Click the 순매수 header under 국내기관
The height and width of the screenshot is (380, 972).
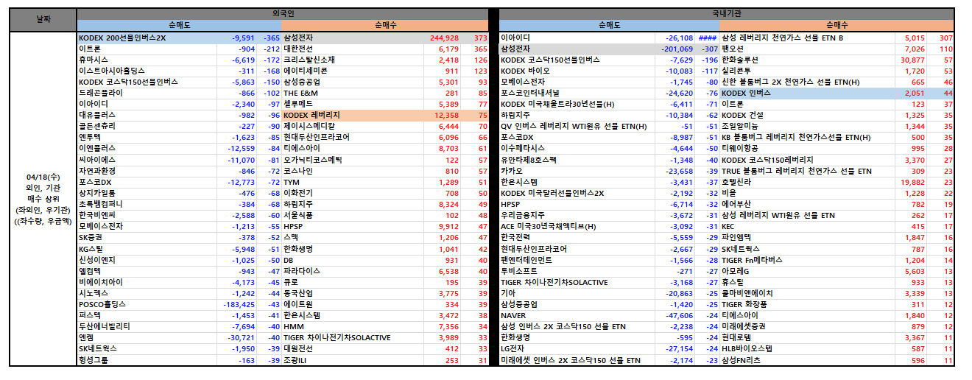[837, 25]
